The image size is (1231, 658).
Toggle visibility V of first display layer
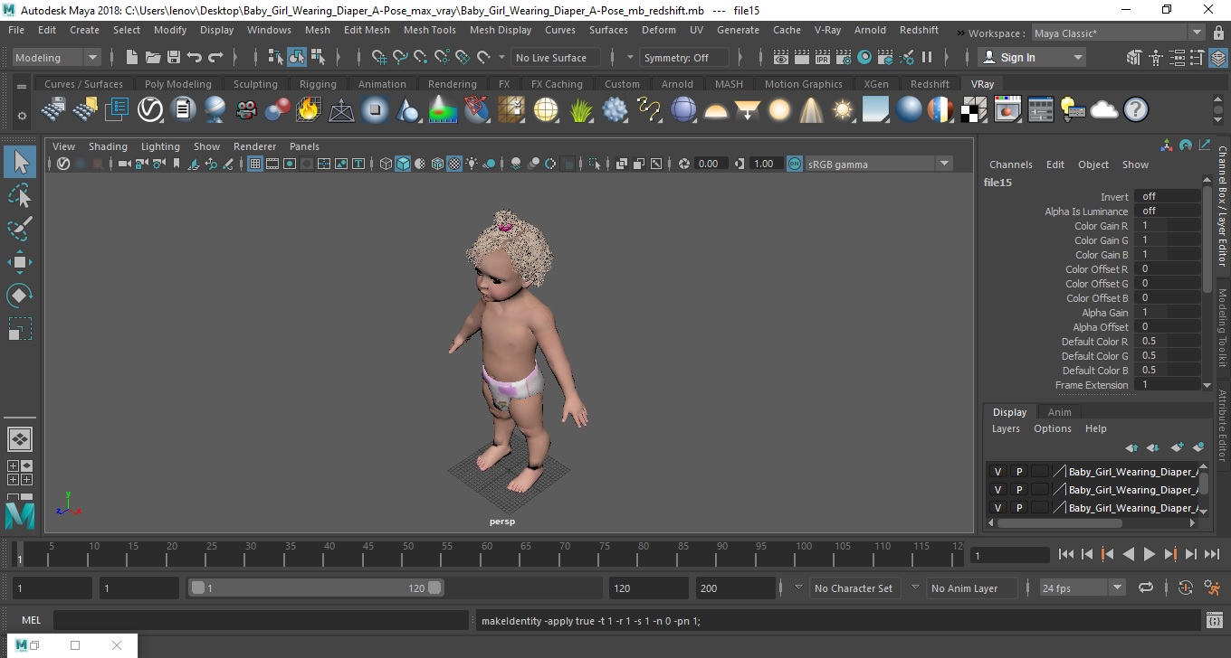pos(998,472)
